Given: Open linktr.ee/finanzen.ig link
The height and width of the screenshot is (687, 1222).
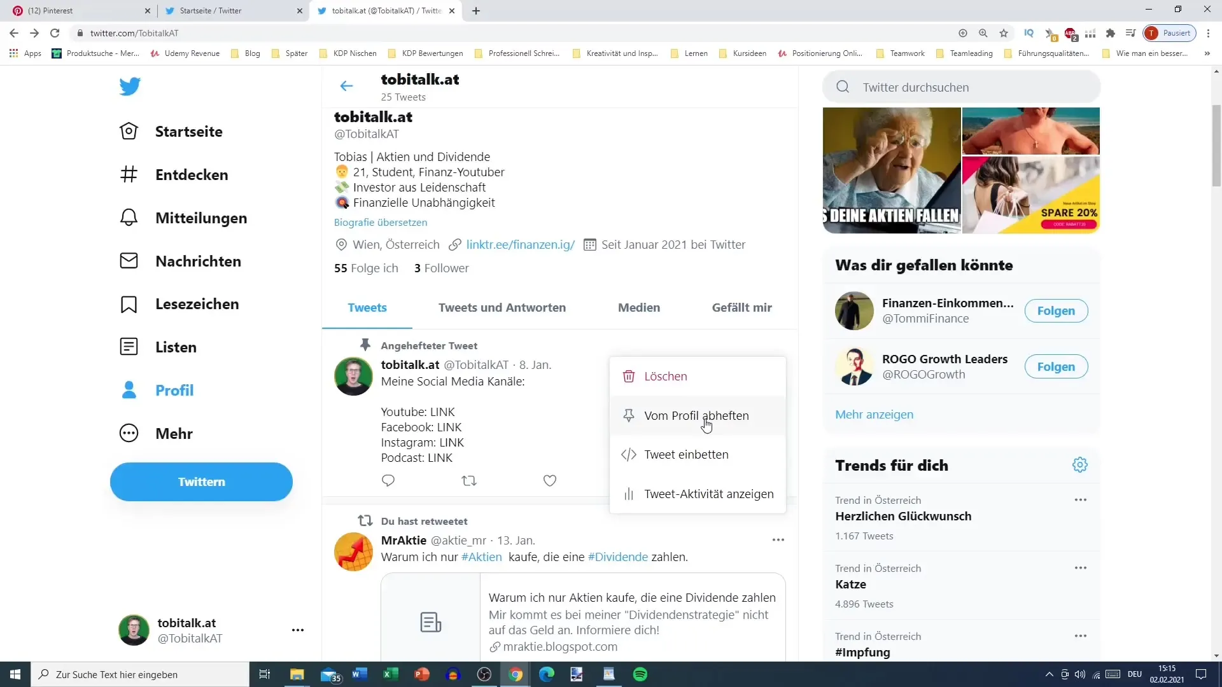Looking at the screenshot, I should (520, 245).
